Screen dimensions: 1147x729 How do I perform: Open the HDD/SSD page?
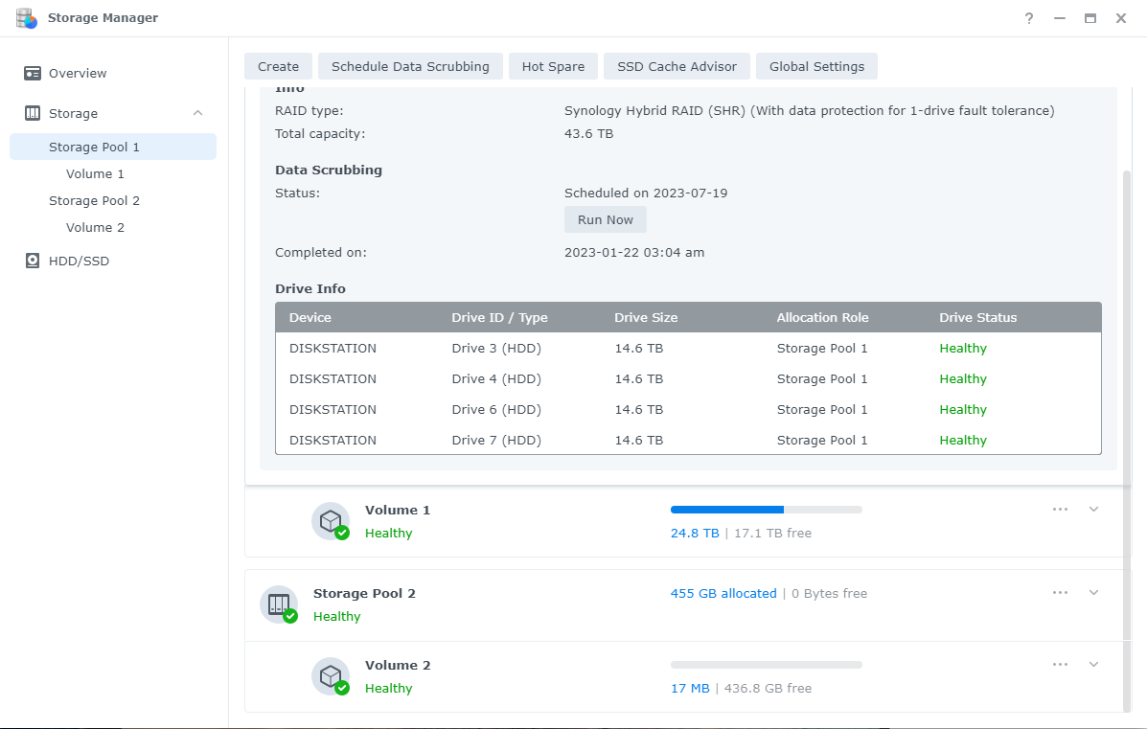[79, 261]
